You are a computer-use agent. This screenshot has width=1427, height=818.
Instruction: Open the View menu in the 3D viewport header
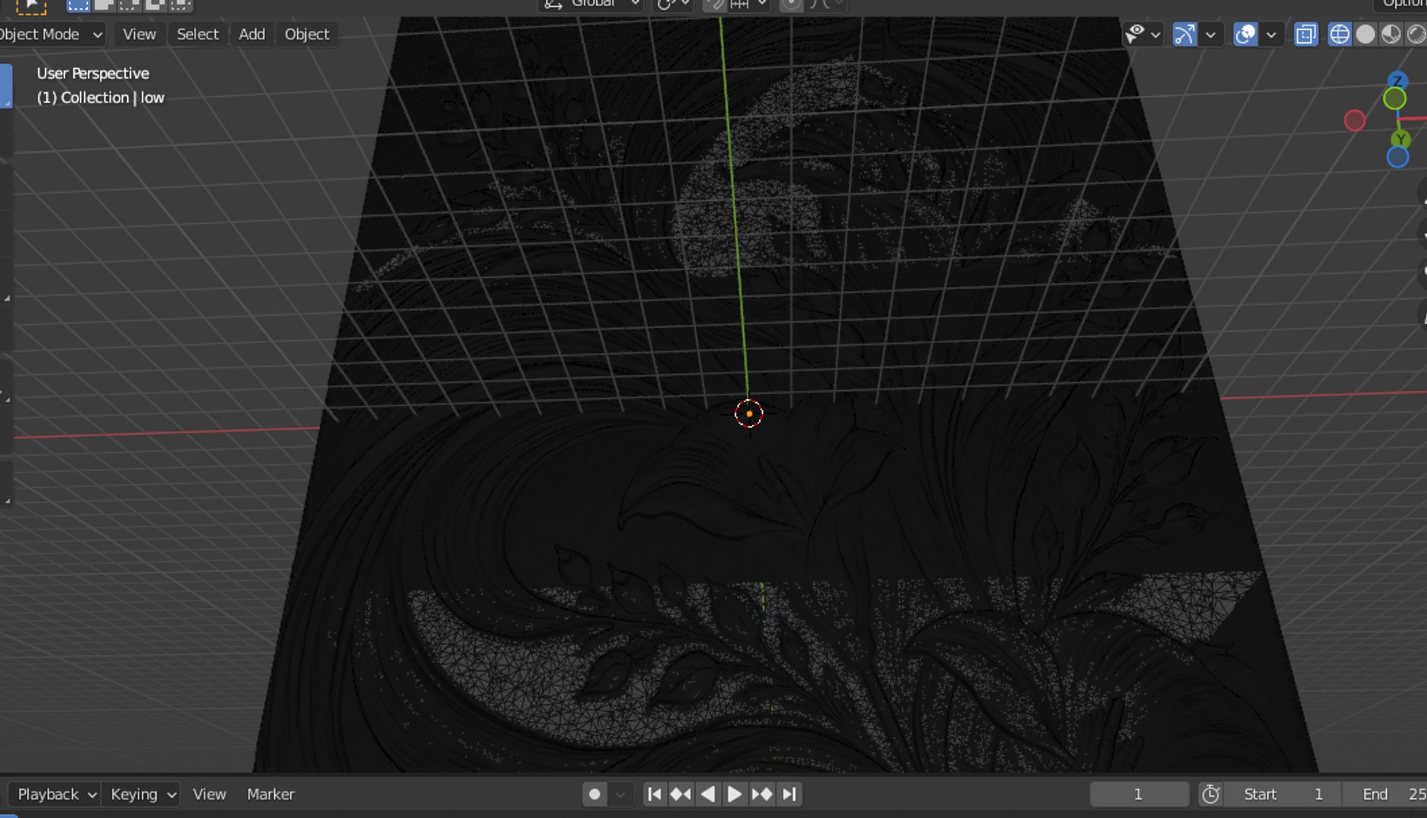[x=139, y=34]
